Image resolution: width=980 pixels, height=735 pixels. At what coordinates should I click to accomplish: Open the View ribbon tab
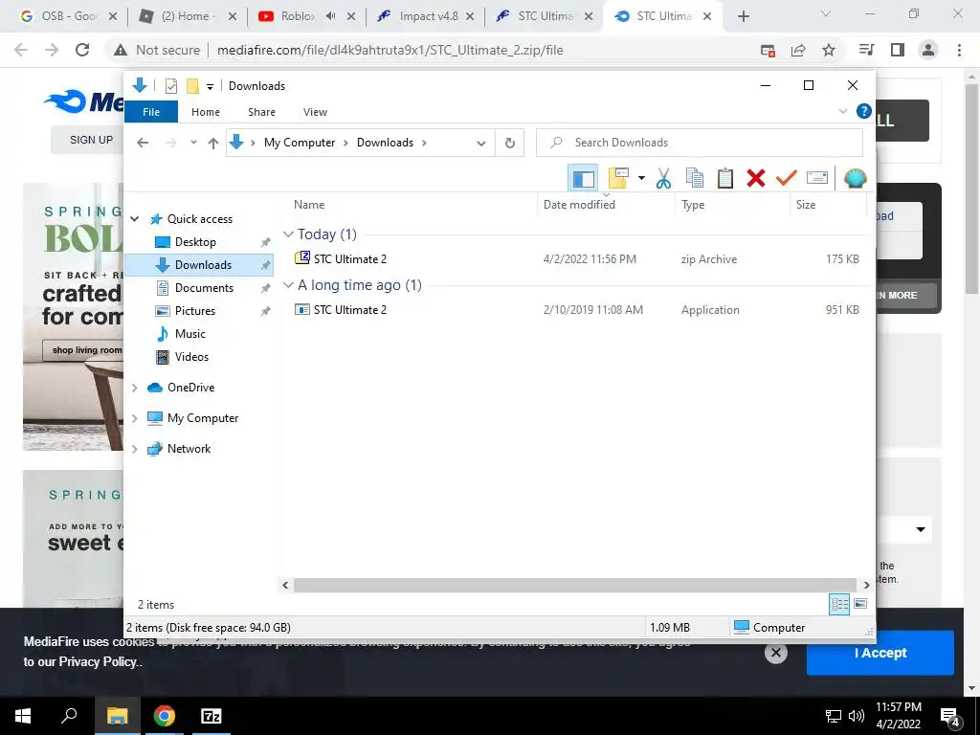tap(315, 112)
